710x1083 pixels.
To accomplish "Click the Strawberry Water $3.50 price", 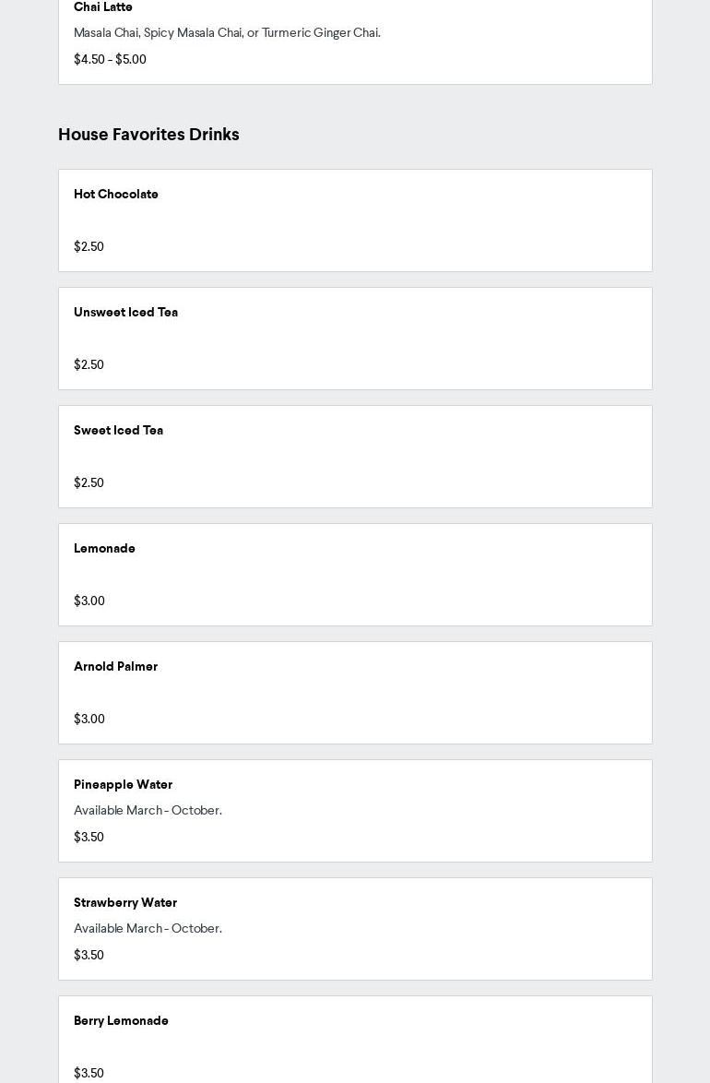I will pyautogui.click(x=89, y=956).
